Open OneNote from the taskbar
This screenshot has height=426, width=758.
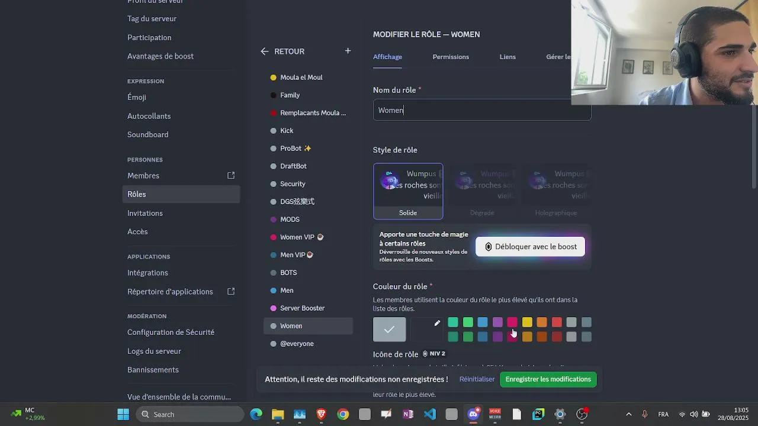pyautogui.click(x=408, y=414)
